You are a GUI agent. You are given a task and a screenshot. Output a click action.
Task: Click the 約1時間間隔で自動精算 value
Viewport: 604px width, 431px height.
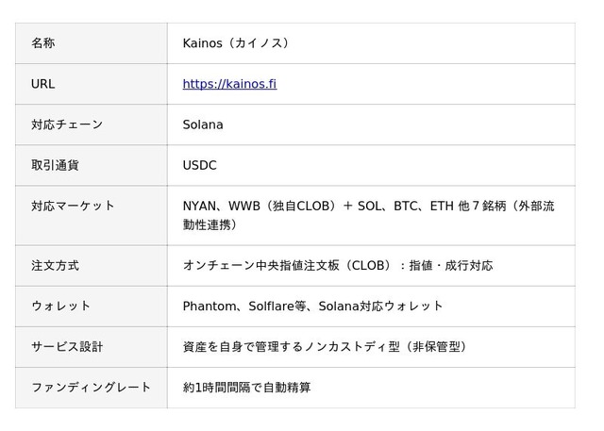(246, 387)
